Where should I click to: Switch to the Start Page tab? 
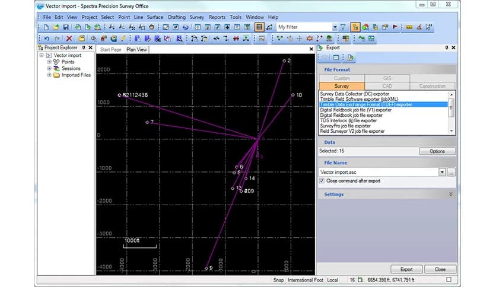point(111,50)
